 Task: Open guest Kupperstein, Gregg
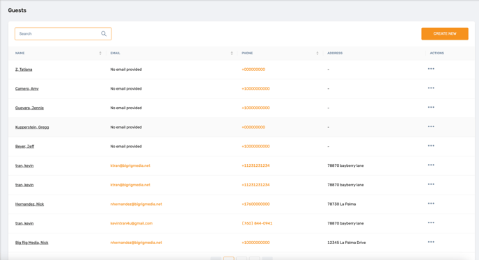click(x=32, y=127)
